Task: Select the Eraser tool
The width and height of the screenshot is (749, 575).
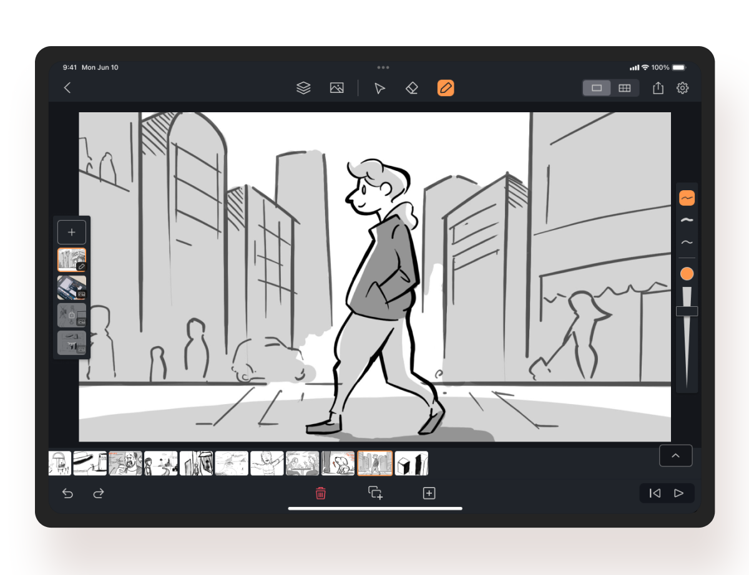Action: tap(411, 88)
